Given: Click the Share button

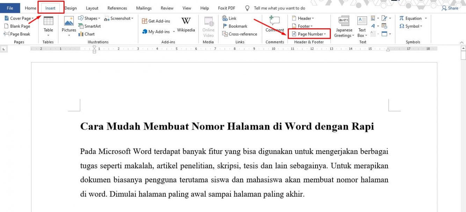Looking at the screenshot, I should pyautogui.click(x=450, y=8).
